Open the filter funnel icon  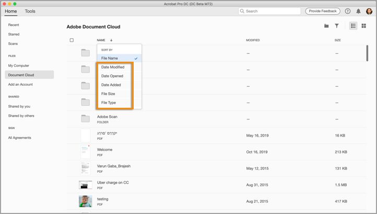pyautogui.click(x=337, y=26)
